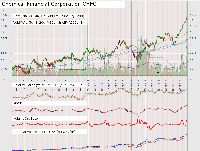Click 25 on the left price axis
The image size is (200, 151).
point(2,79)
